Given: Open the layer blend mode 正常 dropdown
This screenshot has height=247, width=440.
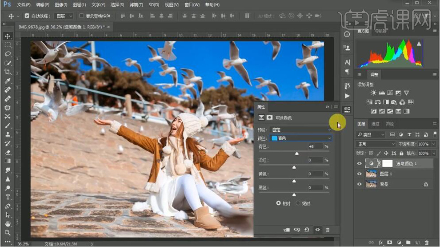Looking at the screenshot, I should 376,144.
